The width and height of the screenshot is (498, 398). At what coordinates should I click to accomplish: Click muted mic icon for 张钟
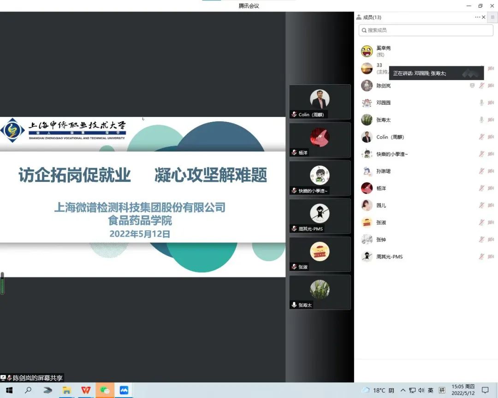point(481,240)
